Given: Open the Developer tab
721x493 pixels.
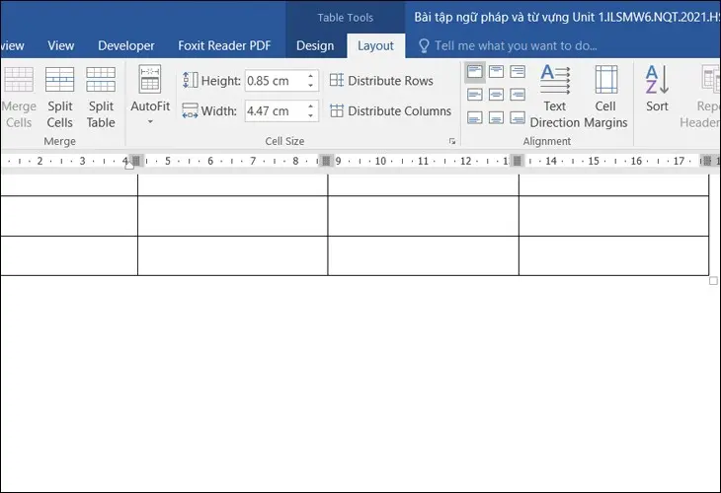Looking at the screenshot, I should pyautogui.click(x=126, y=45).
